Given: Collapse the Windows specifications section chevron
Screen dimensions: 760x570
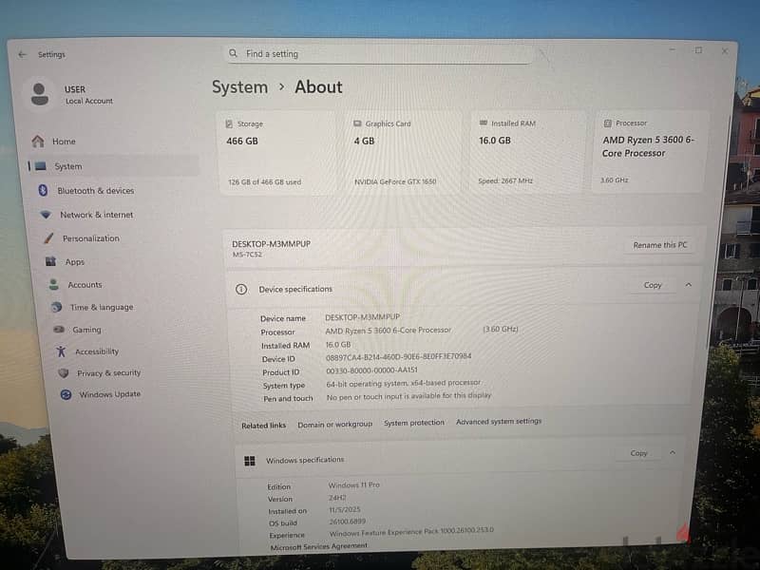Looking at the screenshot, I should [673, 453].
